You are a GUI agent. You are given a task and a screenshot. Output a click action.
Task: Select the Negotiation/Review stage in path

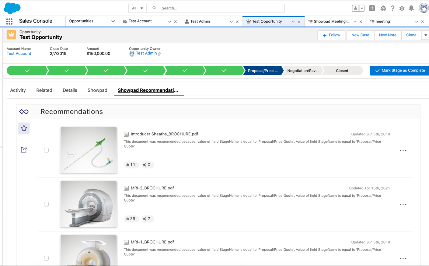(x=302, y=71)
